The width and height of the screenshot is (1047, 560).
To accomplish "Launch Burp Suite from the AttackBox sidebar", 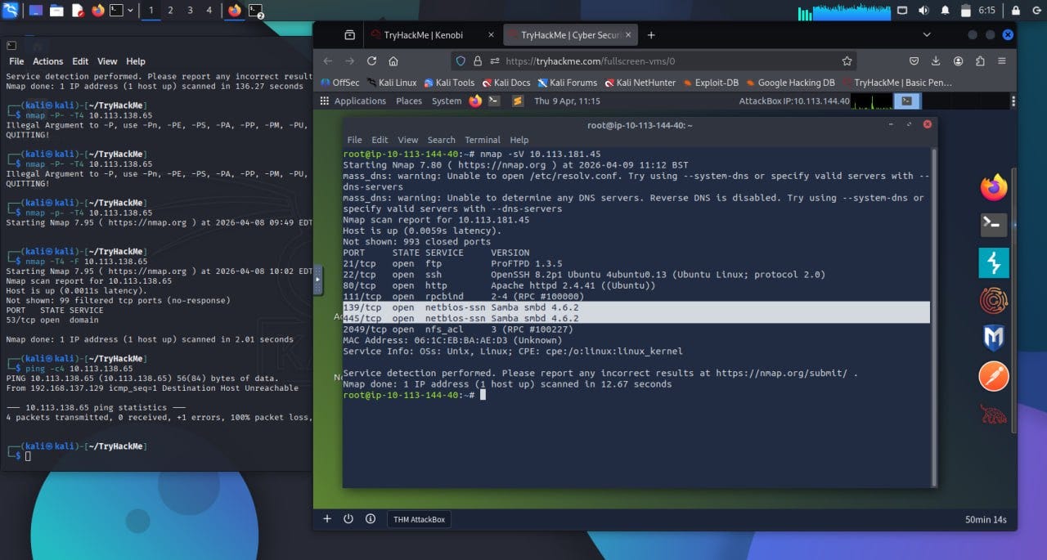I will [994, 262].
